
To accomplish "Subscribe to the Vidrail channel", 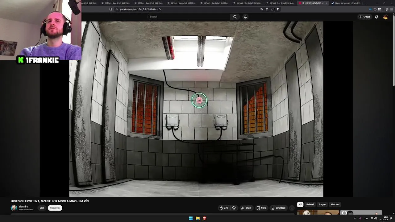I will [55, 208].
